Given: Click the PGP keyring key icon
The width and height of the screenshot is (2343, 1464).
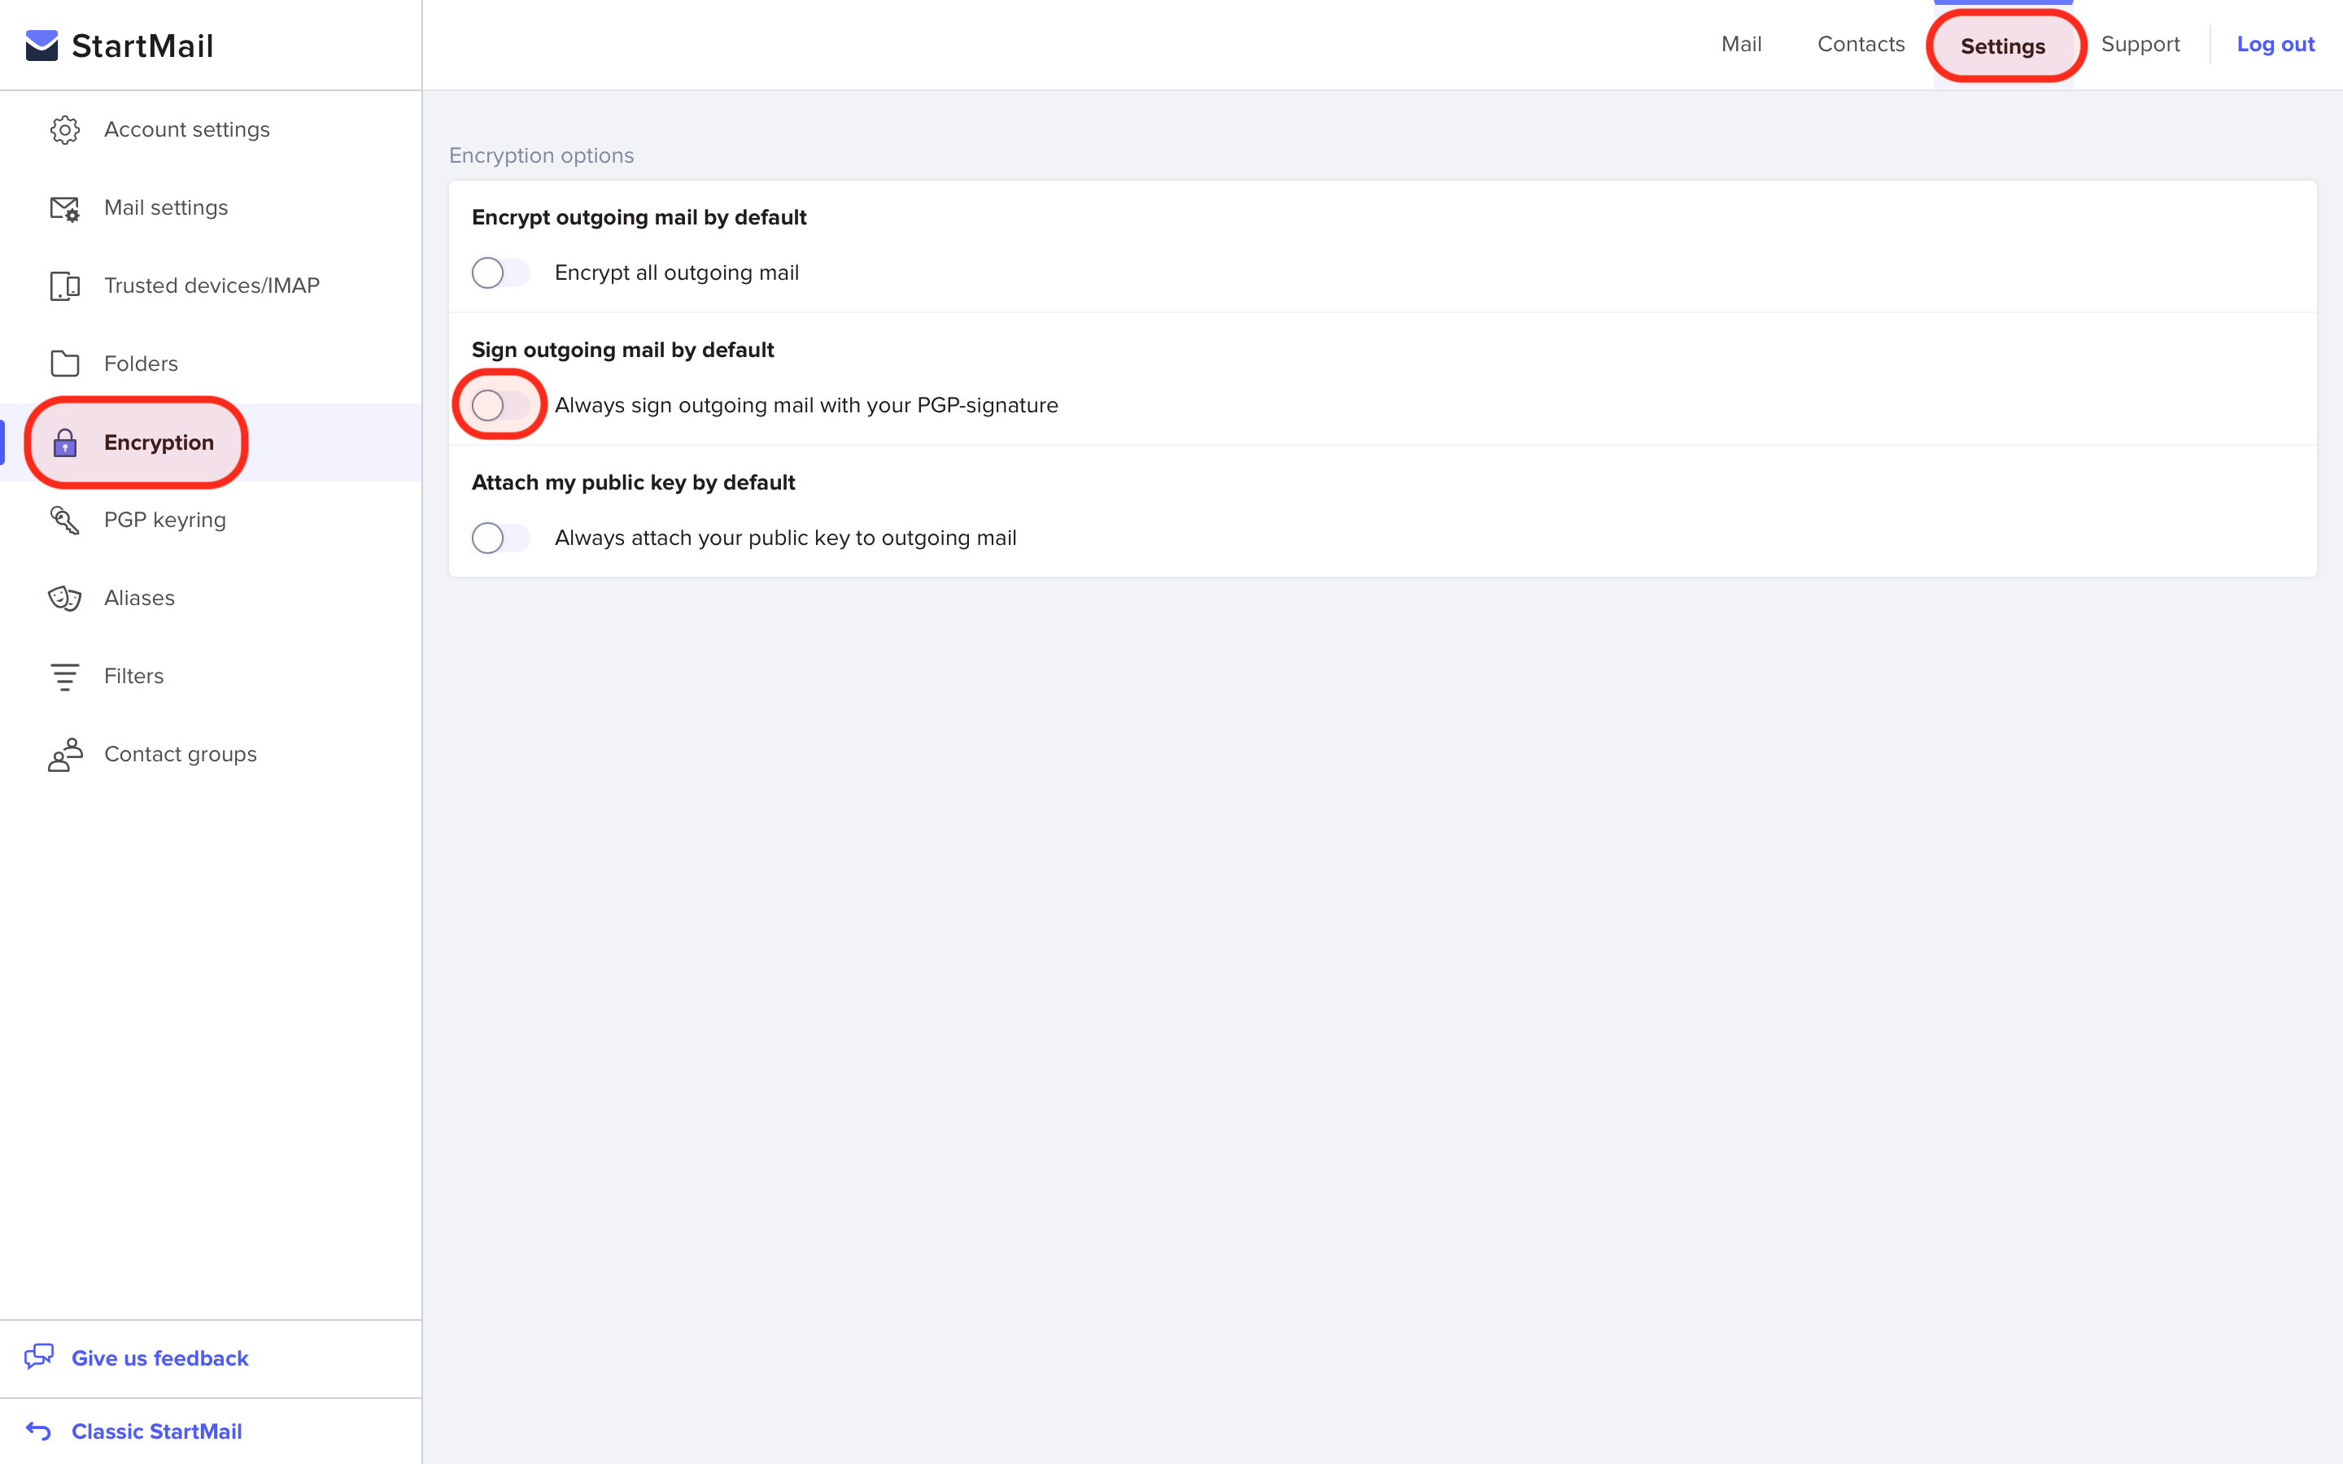Looking at the screenshot, I should (65, 520).
